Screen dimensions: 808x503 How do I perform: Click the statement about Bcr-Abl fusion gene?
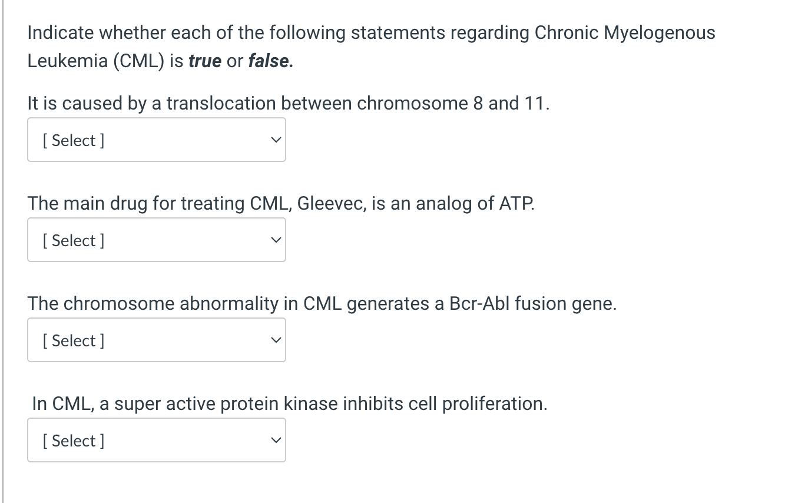322,303
